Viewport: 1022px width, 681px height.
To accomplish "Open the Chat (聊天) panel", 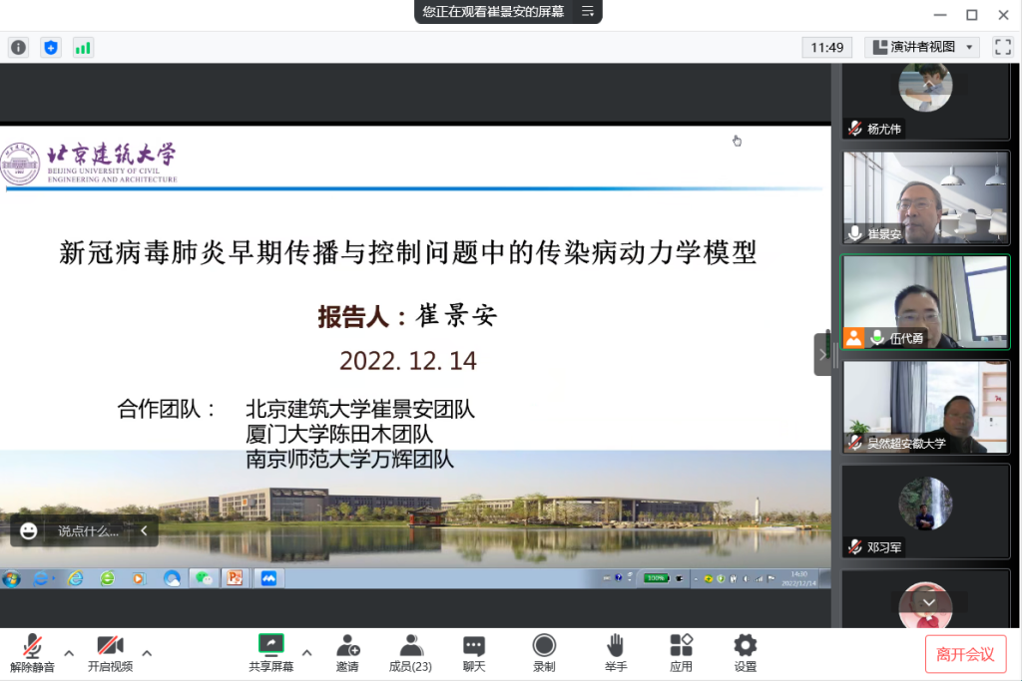I will (474, 652).
